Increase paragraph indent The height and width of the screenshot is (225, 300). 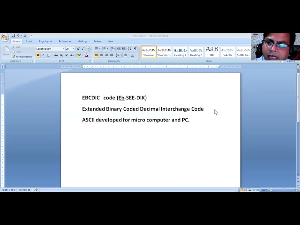[124, 49]
